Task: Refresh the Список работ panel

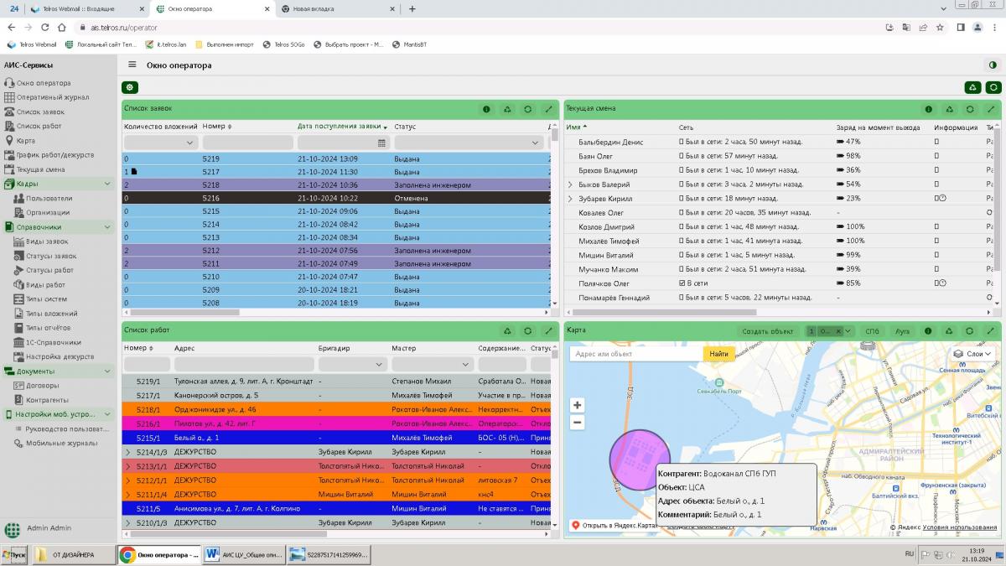Action: pos(527,331)
